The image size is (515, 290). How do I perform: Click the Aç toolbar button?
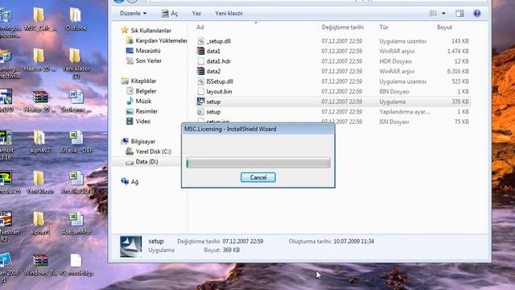[x=170, y=14]
